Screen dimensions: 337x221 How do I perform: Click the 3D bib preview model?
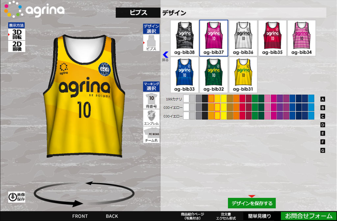pyautogui.click(x=84, y=96)
